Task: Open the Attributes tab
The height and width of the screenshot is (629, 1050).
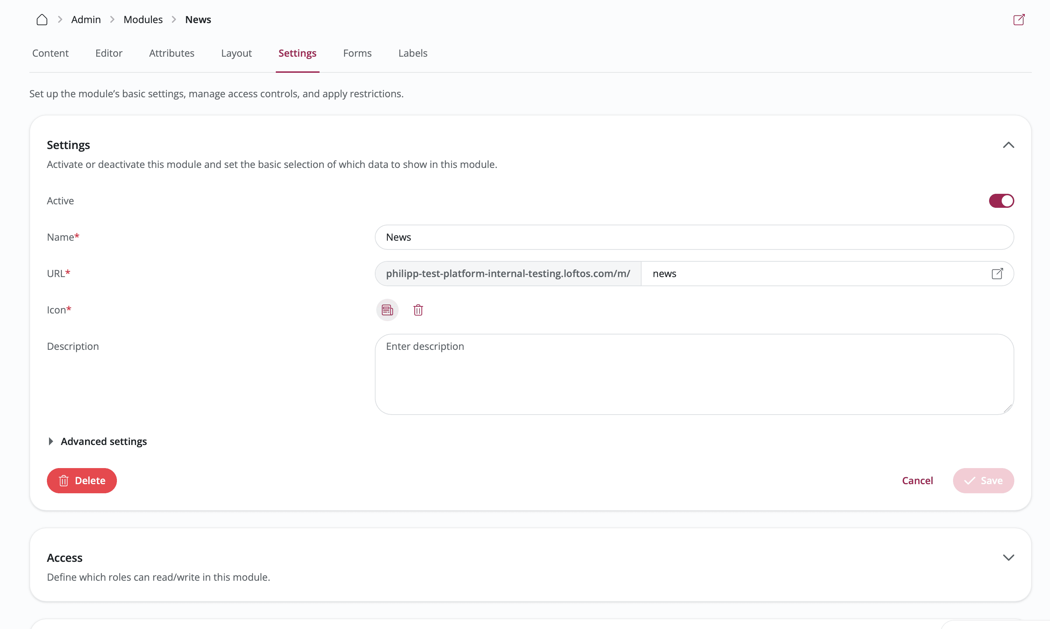Action: [x=171, y=53]
